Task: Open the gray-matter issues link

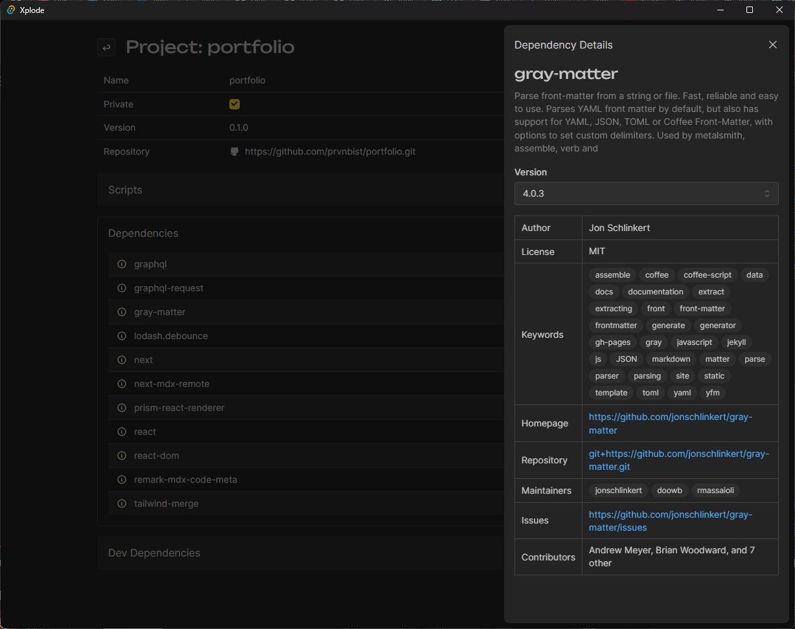Action: (x=670, y=520)
